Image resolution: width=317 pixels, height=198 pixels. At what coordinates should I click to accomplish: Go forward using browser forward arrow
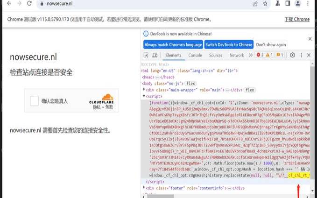19,3
